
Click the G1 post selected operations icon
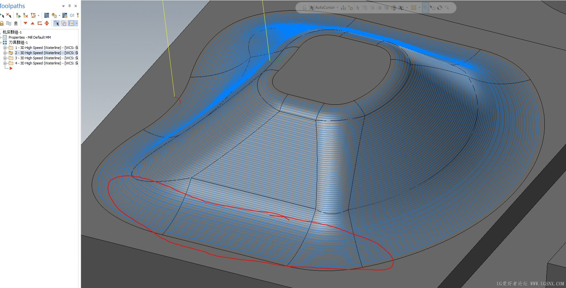click(x=72, y=15)
